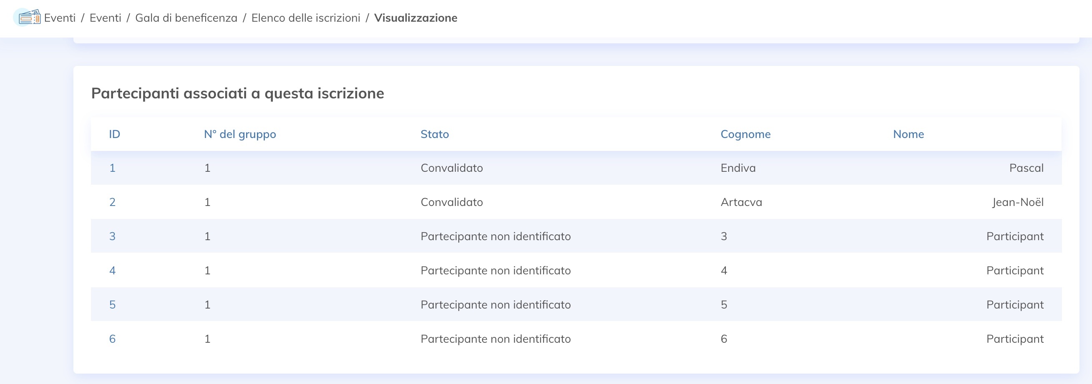1092x384 pixels.
Task: Open the first Eventi breadcrumb link
Action: tap(60, 18)
